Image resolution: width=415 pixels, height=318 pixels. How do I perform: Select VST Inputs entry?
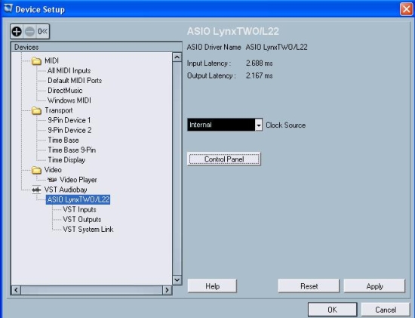coord(79,210)
